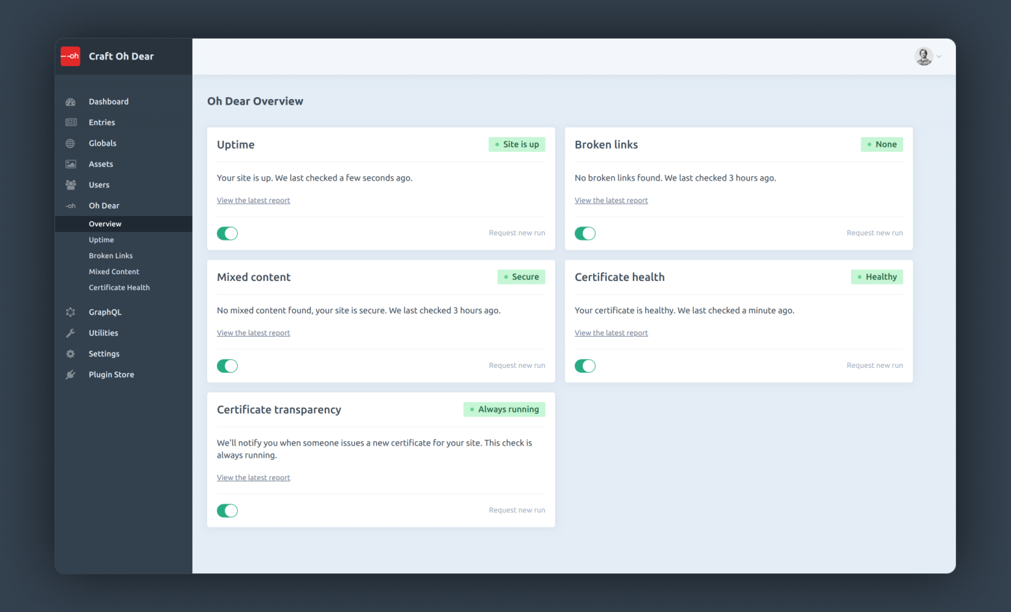This screenshot has height=612, width=1011.
Task: Select the Certificate Health menu item
Action: (119, 287)
